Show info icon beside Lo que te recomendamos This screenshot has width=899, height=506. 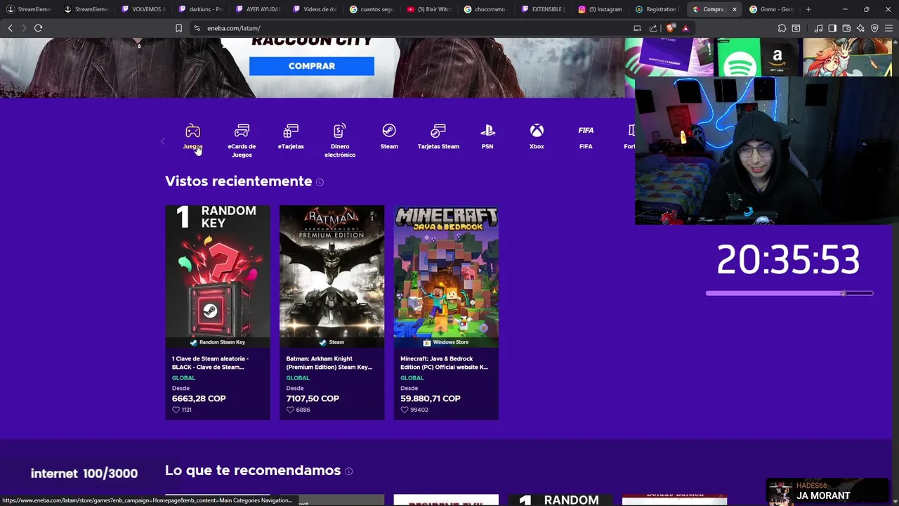[x=348, y=471]
